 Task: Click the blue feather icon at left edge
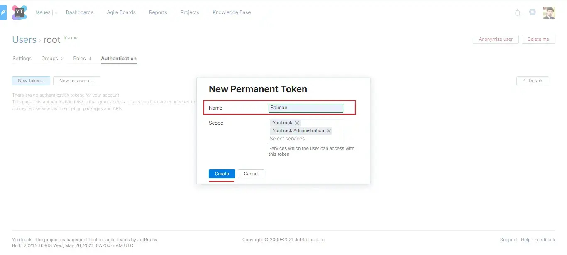[x=3, y=13]
